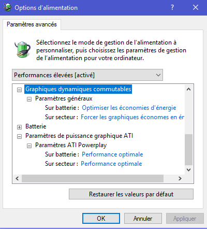The width and height of the screenshot is (207, 229).
Task: Confirm with the OK button
Action: point(101,219)
